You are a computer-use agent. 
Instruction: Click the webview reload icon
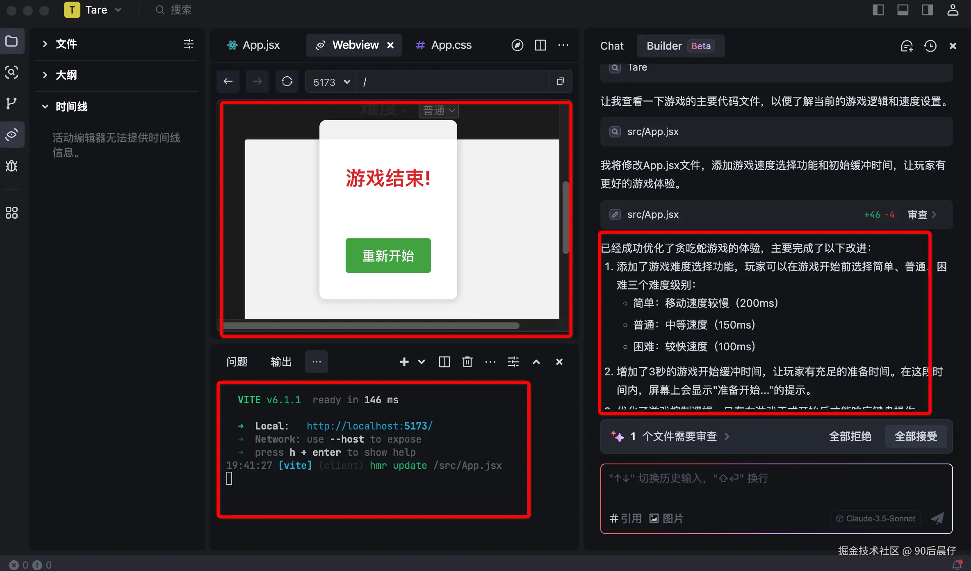pos(287,82)
